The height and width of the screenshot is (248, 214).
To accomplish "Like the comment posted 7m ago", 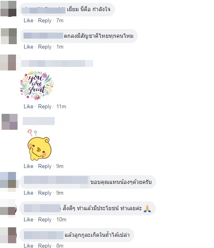I will point(29,21).
